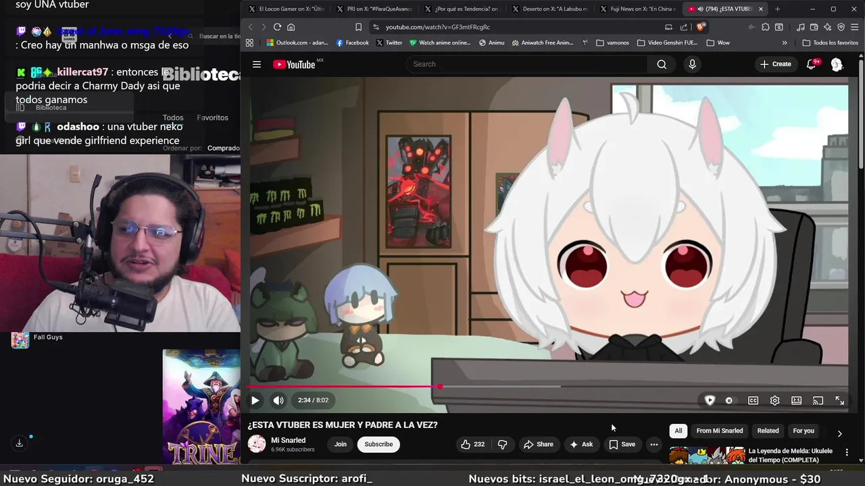Show more chips with the right arrow
Viewport: 865px width, 486px height.
pyautogui.click(x=839, y=433)
